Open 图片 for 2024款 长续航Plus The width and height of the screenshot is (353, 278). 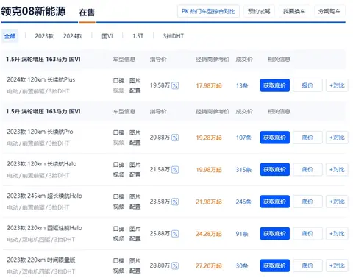point(135,80)
